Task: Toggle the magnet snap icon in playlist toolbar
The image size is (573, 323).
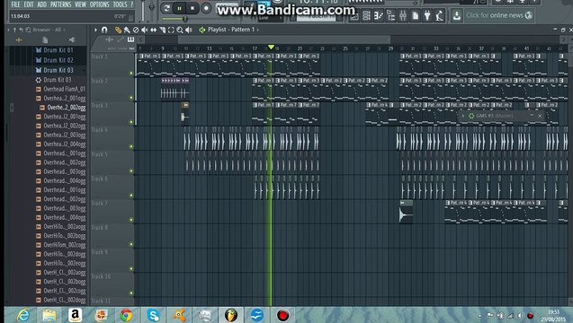Action: (104, 30)
